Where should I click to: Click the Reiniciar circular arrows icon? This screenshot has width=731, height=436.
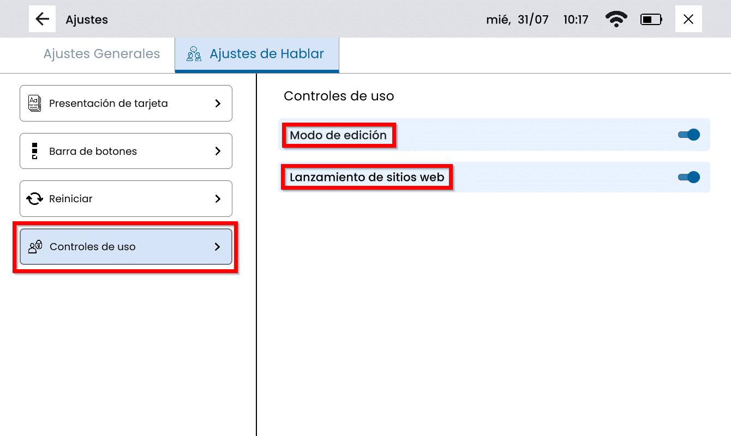[35, 199]
